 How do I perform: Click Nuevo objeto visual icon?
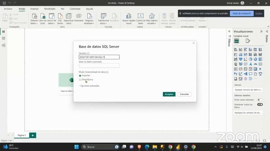[x=129, y=18]
